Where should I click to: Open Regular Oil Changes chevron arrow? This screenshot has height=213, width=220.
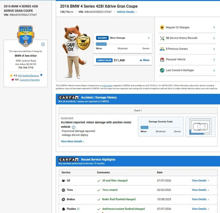pos(214,28)
